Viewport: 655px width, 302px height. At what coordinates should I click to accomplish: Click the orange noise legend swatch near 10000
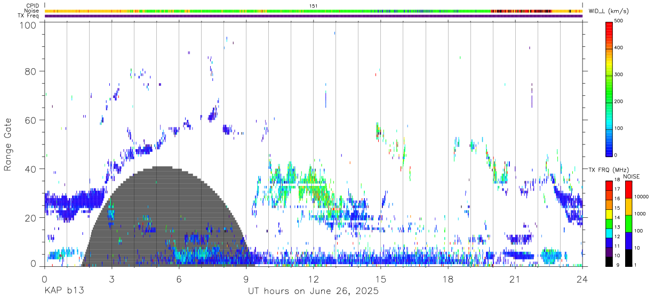coord(628,207)
